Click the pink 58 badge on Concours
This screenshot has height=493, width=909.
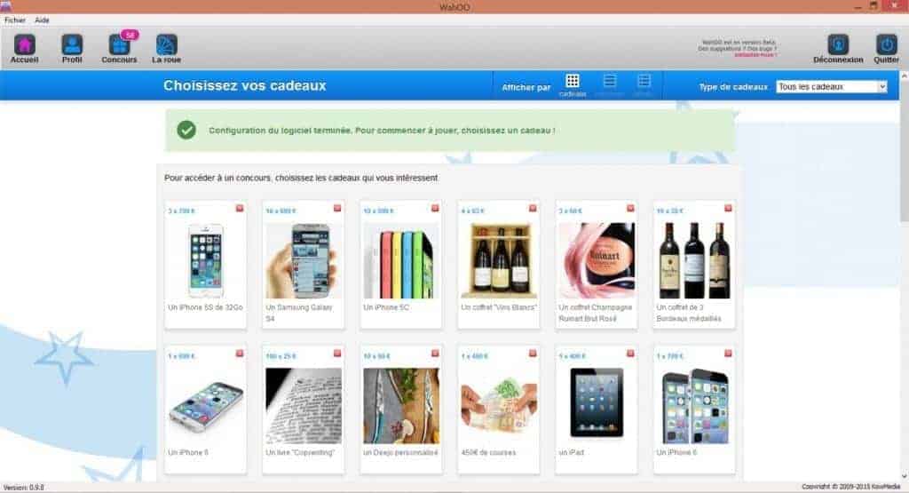(130, 36)
